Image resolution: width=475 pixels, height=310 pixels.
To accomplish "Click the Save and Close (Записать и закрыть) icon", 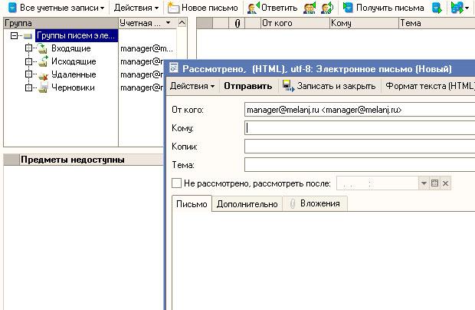I will coord(287,86).
